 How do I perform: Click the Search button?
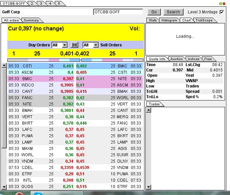click(173, 12)
